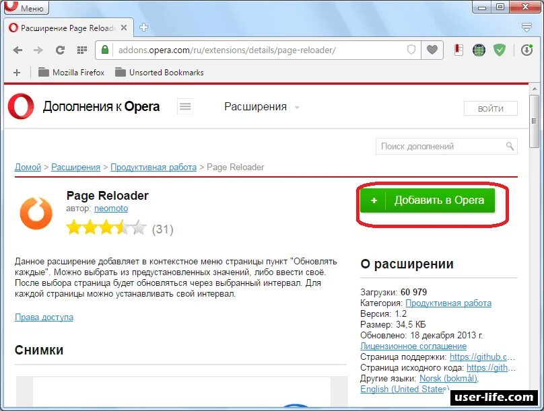Image resolution: width=544 pixels, height=411 pixels.
Task: Open the hamburger menu next to Дополнения к Opera
Action: pyautogui.click(x=185, y=106)
